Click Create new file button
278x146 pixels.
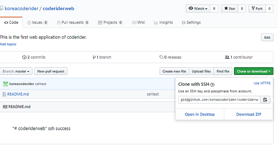point(174,71)
